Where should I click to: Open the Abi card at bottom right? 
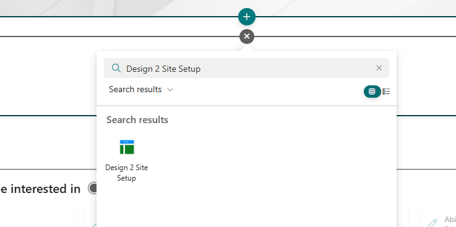437,217
